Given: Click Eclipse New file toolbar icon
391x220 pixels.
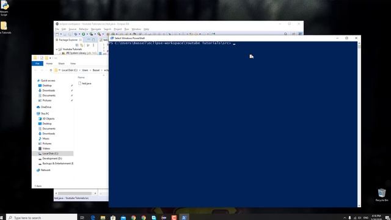Looking at the screenshot, I should 57,34.
